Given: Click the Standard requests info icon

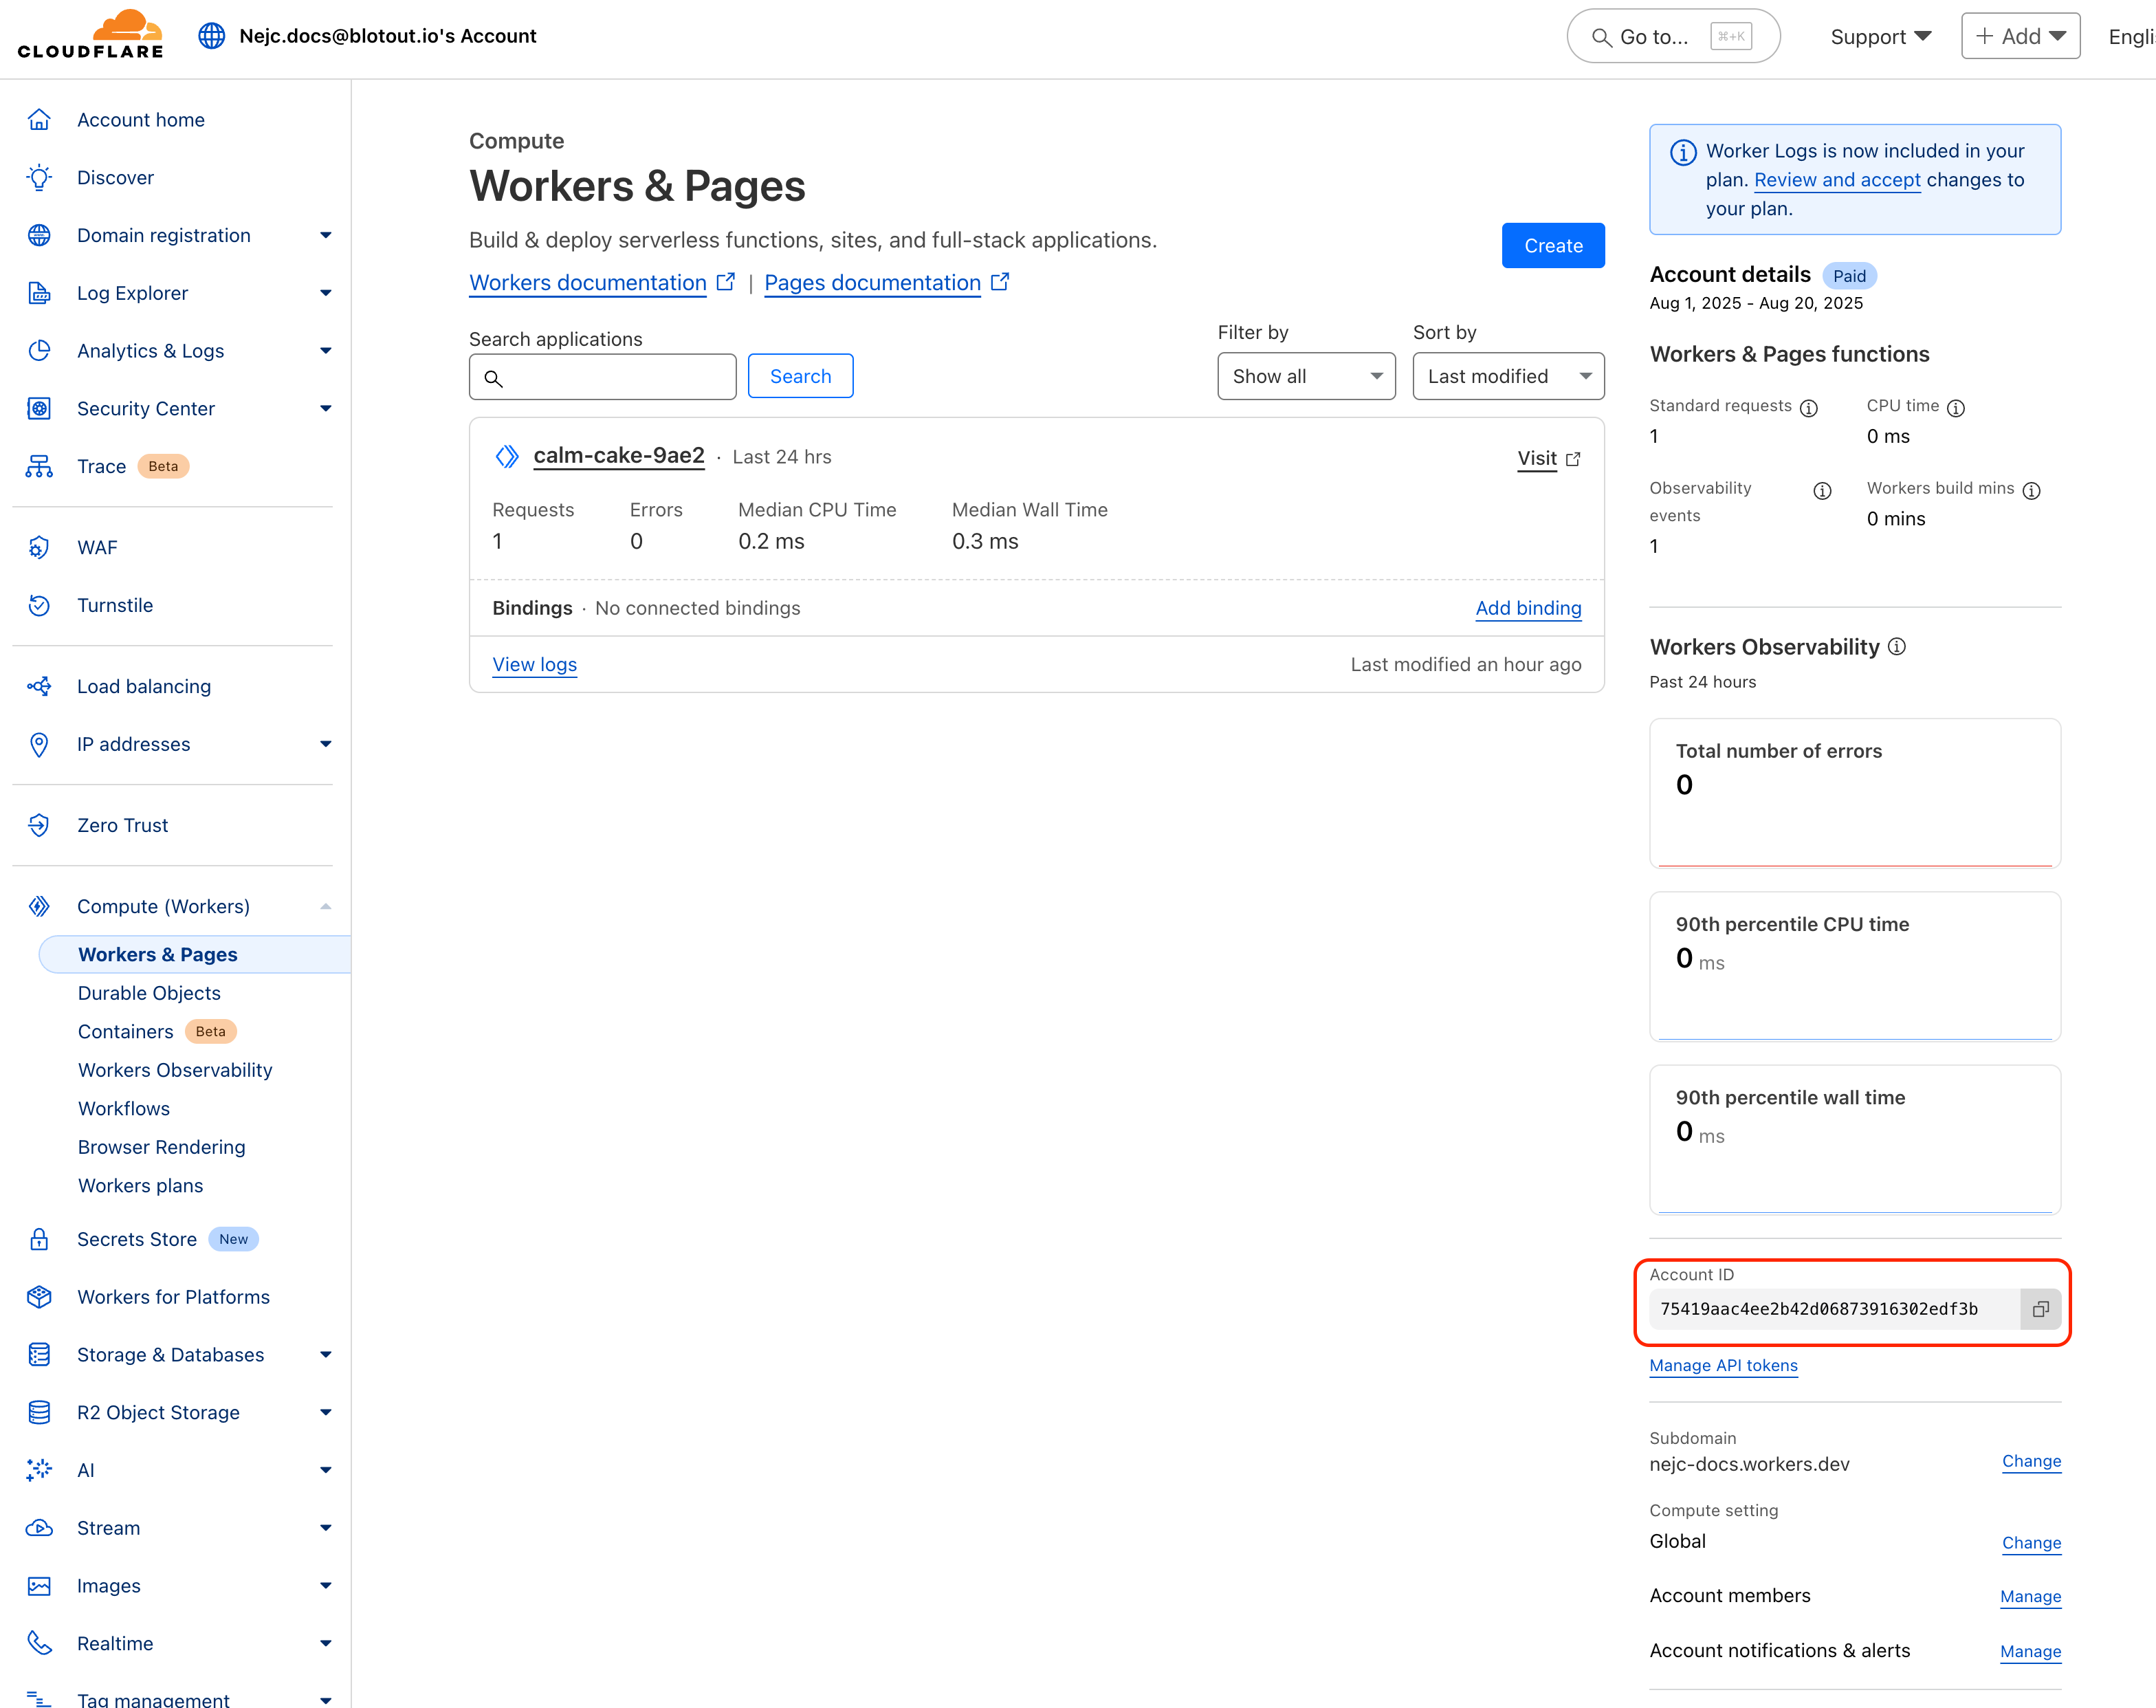Looking at the screenshot, I should (1808, 407).
